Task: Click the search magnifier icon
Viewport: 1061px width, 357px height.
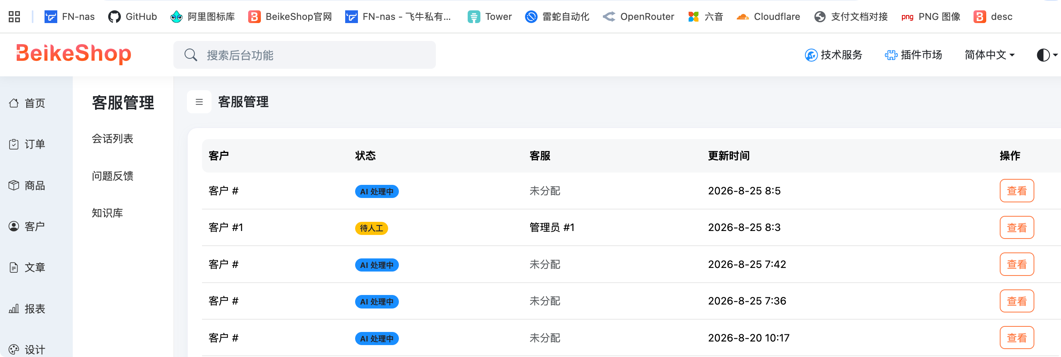Action: 190,55
